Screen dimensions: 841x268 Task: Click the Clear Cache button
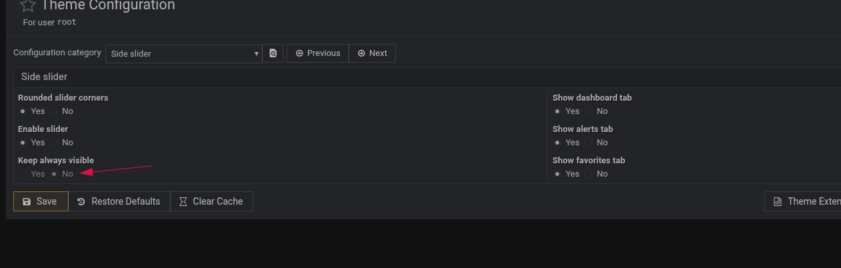click(211, 201)
